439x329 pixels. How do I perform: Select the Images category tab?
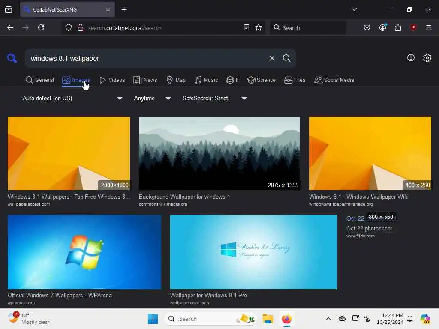pos(76,80)
